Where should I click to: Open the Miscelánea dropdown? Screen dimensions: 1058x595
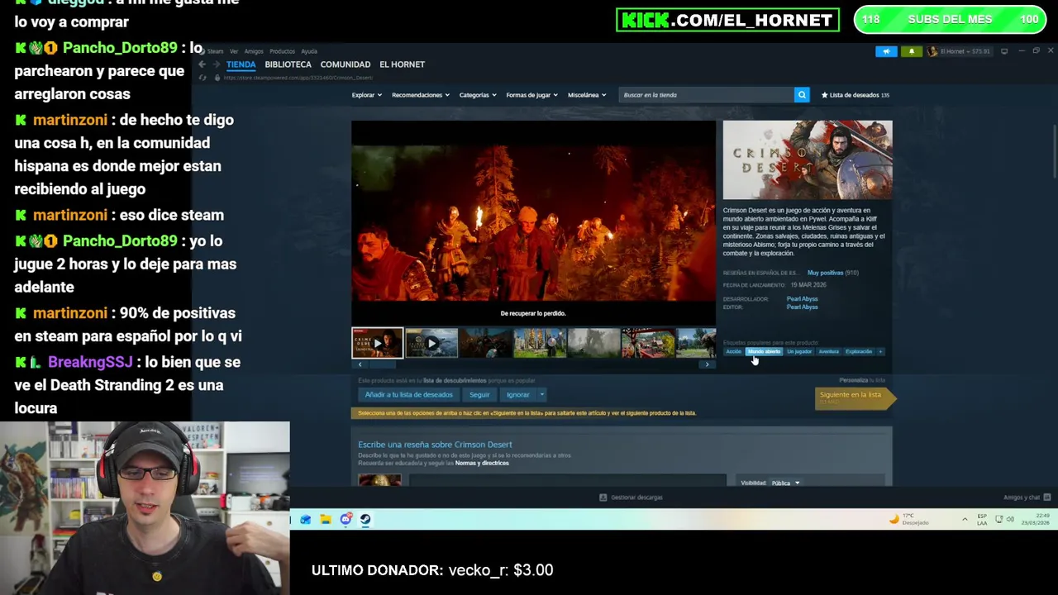click(587, 95)
